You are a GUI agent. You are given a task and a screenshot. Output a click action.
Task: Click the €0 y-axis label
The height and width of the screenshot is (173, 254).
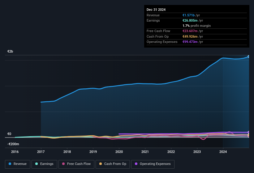[x=9, y=134]
